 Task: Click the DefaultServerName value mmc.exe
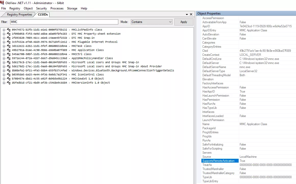click(245, 67)
